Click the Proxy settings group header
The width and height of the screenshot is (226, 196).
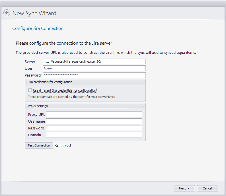38,106
